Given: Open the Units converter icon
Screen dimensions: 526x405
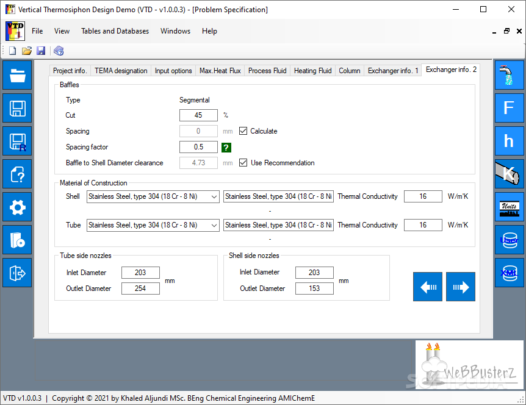Looking at the screenshot, I should point(510,207).
